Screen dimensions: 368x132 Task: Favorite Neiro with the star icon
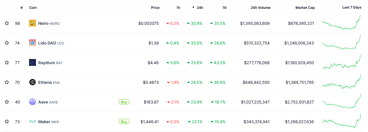[x=7, y=23]
